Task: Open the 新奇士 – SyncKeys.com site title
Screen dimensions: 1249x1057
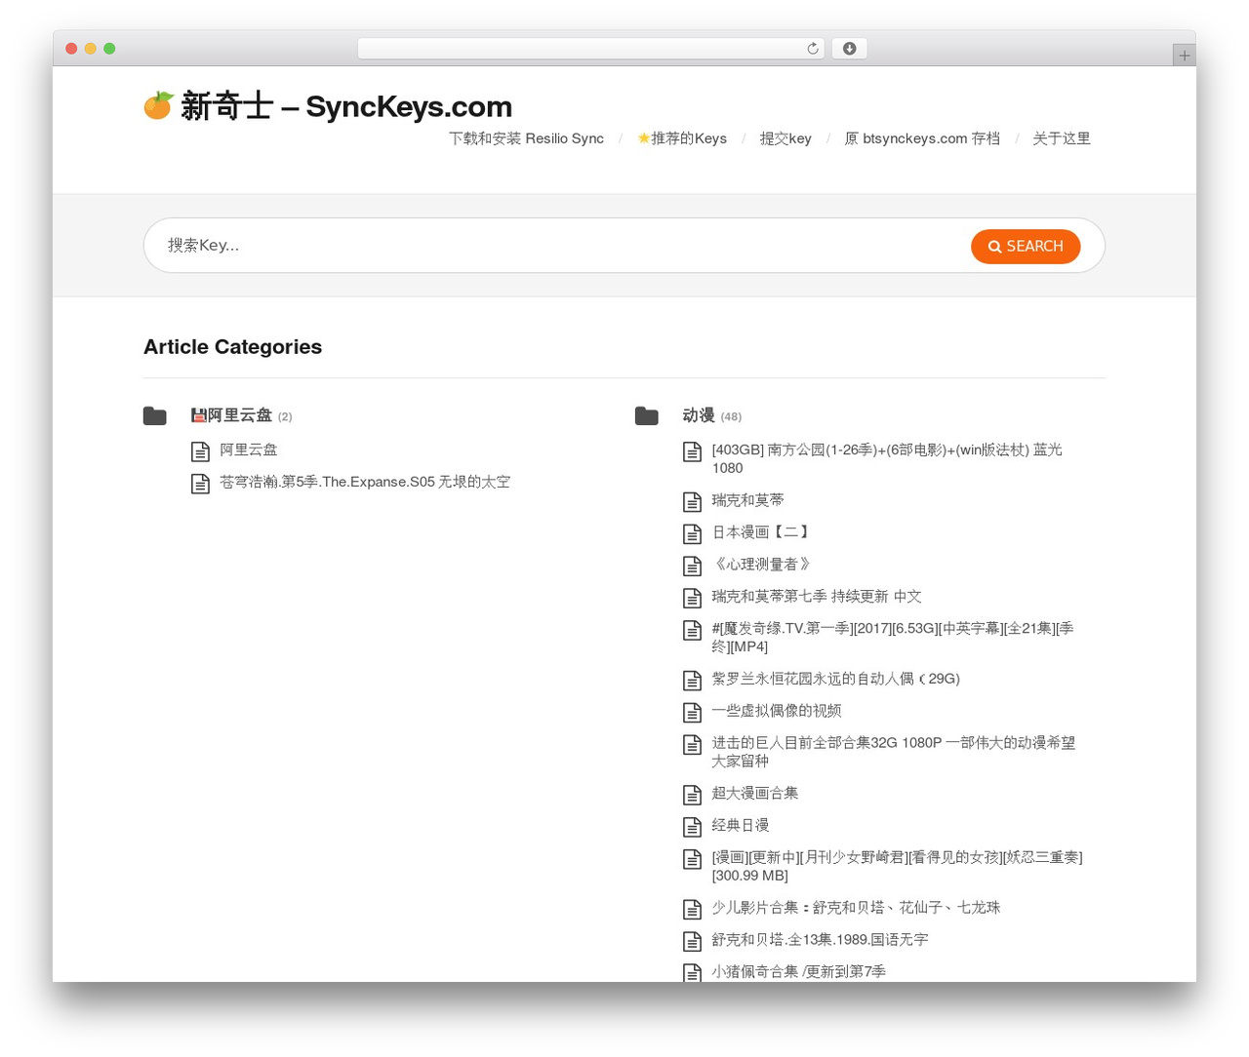Action: click(346, 106)
